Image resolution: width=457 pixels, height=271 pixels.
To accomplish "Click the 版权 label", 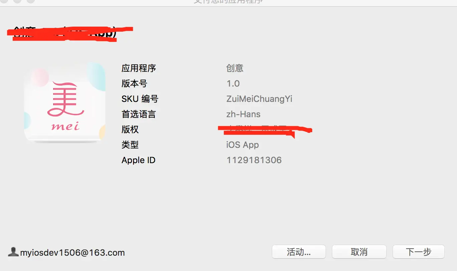I will pos(130,130).
